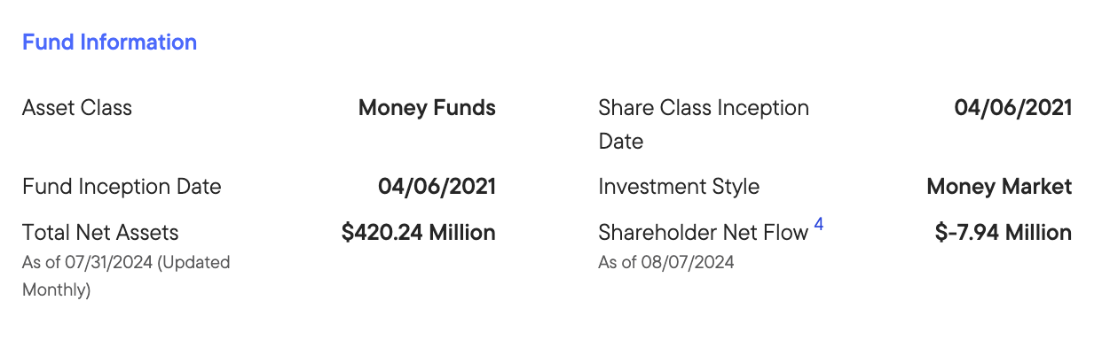The height and width of the screenshot is (347, 1102).
Task: Select the Shareholder Net Flow label
Action: tap(703, 233)
